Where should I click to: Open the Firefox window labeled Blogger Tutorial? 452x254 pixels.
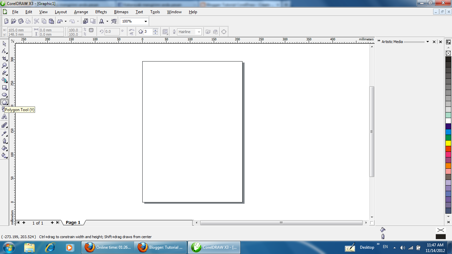click(162, 247)
